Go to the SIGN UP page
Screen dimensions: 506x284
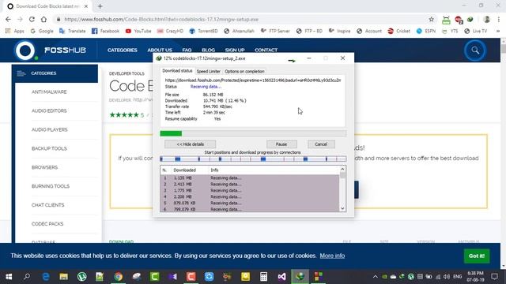coord(235,50)
